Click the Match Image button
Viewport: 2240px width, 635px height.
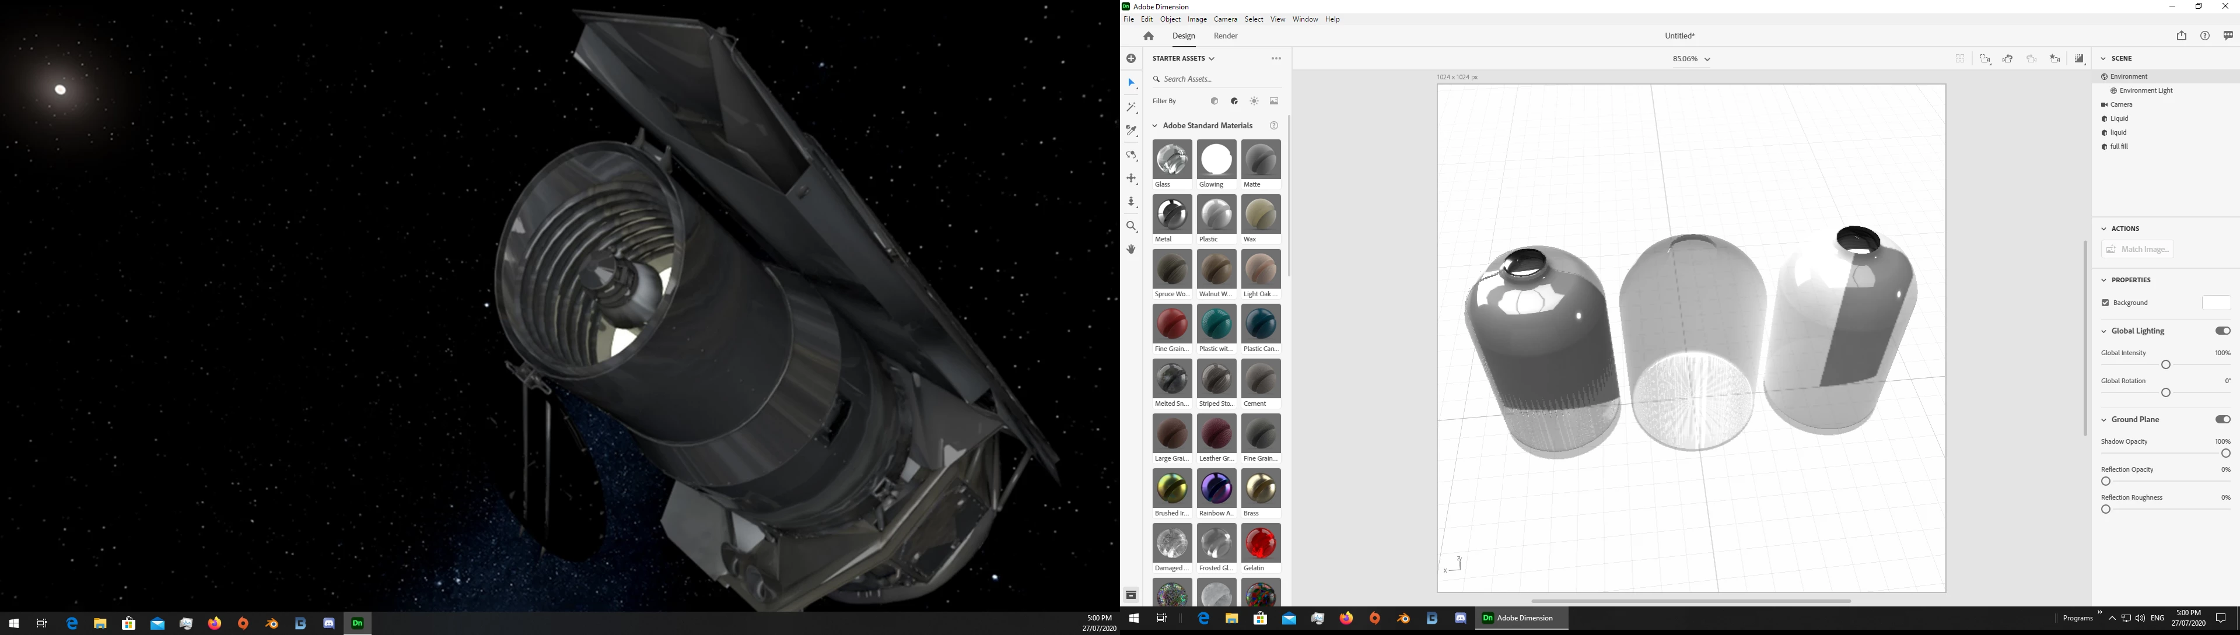point(2137,250)
